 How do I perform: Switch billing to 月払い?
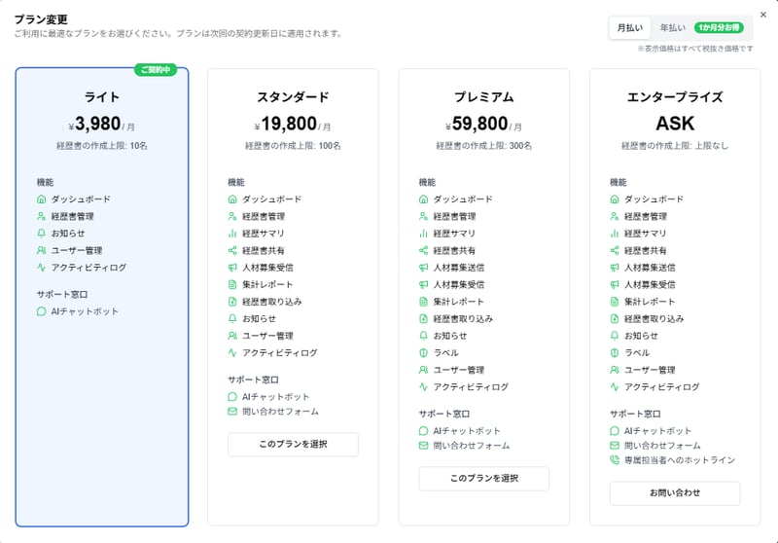coord(629,28)
